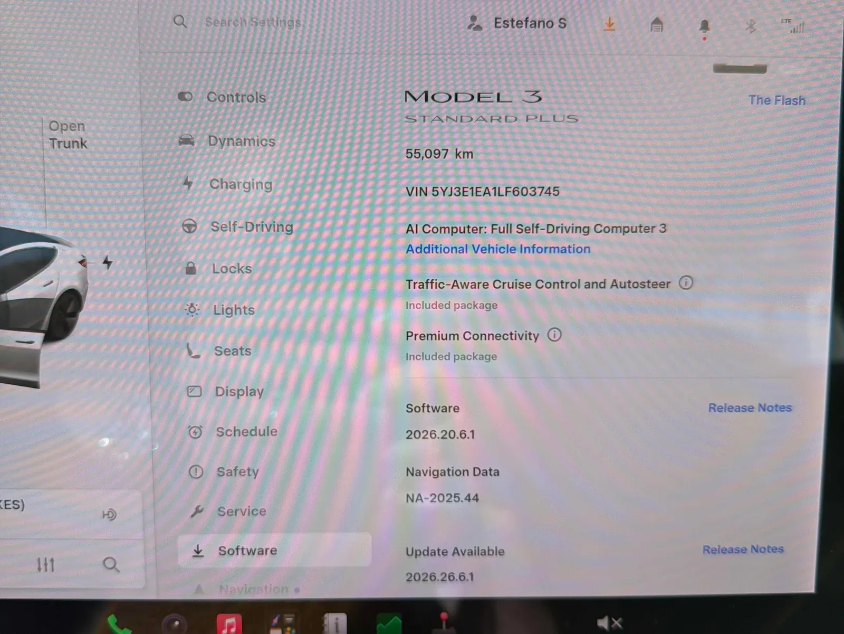Tap the orange software download icon
The height and width of the screenshot is (634, 844).
point(609,24)
